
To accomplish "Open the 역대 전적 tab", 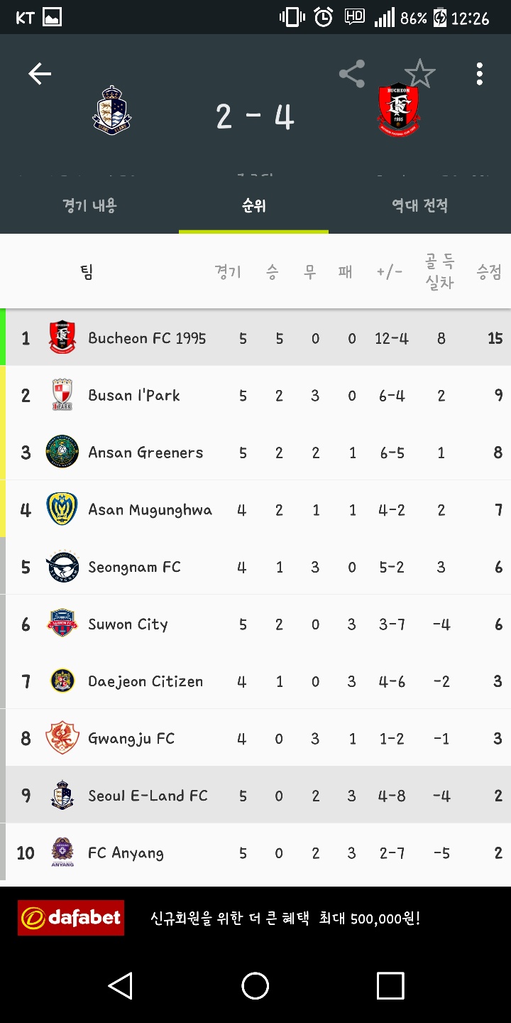I will point(419,206).
